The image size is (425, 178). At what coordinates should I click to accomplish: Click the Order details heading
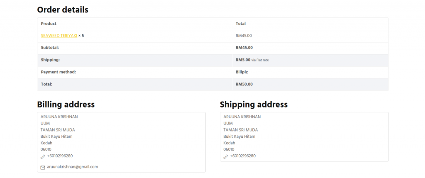63,10
